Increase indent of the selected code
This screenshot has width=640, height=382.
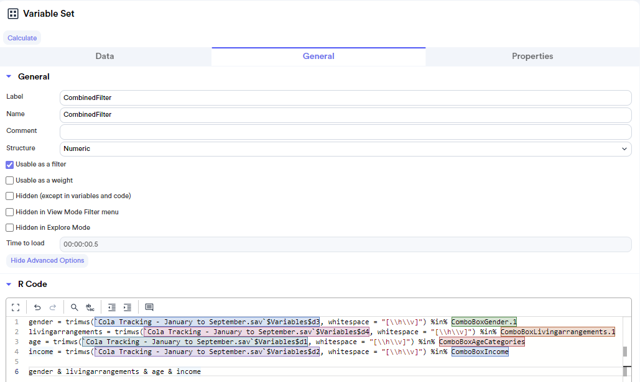(x=127, y=307)
